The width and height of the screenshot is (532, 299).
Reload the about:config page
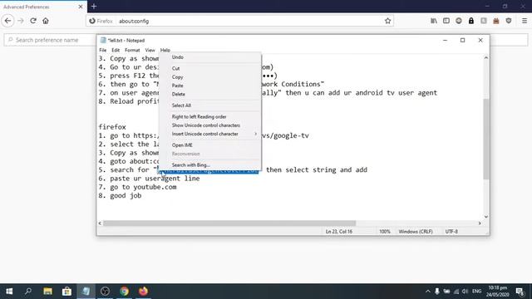pyautogui.click(x=33, y=21)
